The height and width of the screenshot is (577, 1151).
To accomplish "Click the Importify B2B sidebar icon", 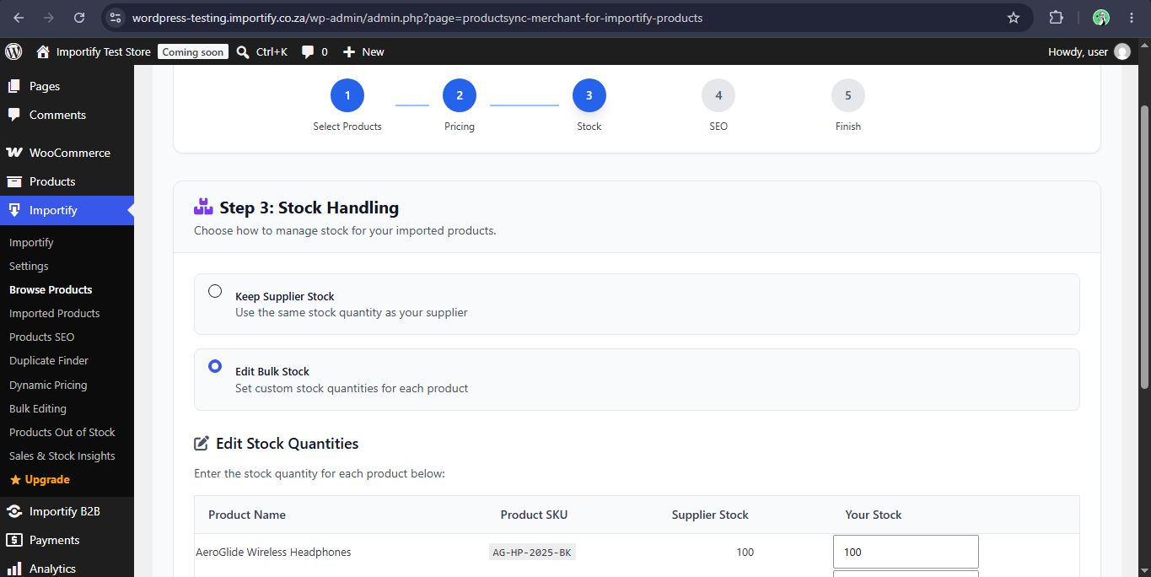I will [14, 511].
